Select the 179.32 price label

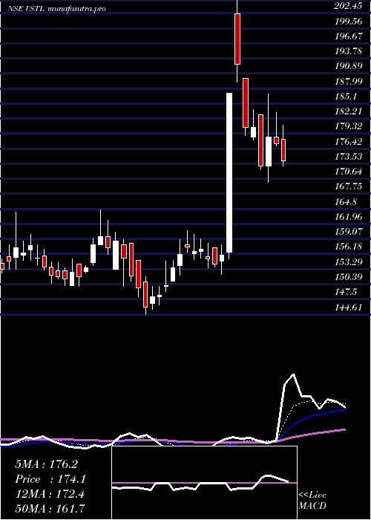point(347,126)
